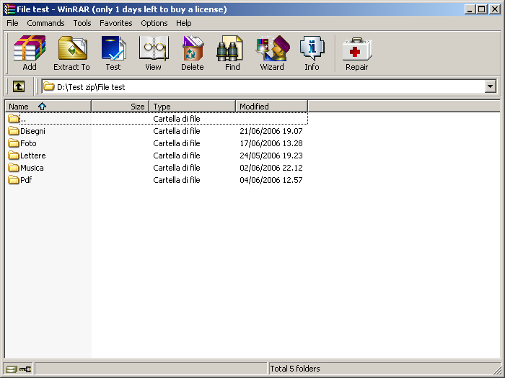Click the Repair archive icon

point(357,49)
